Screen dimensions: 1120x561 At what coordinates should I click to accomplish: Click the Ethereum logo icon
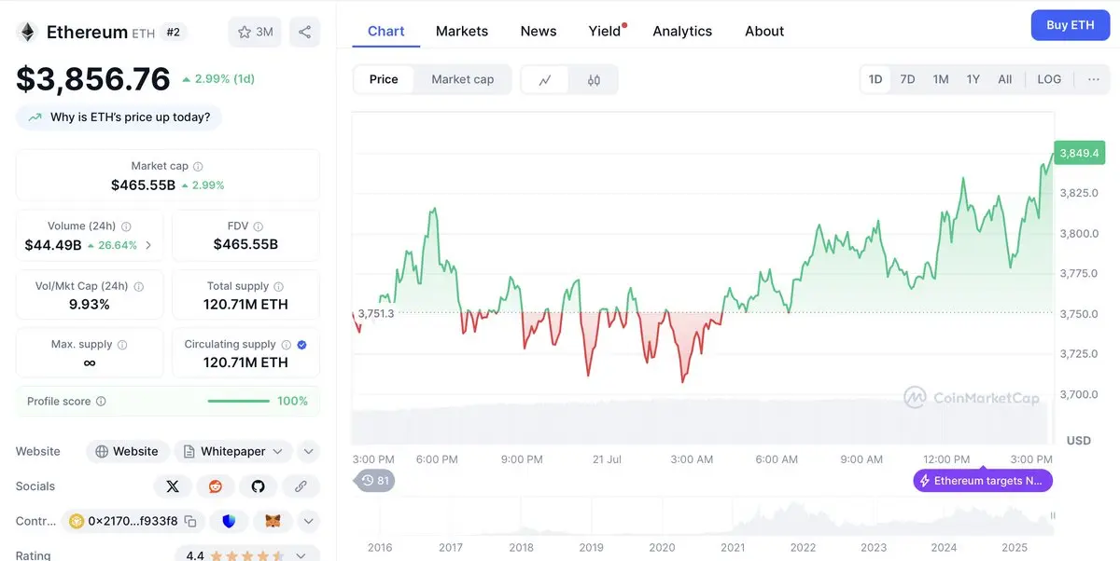click(x=27, y=32)
